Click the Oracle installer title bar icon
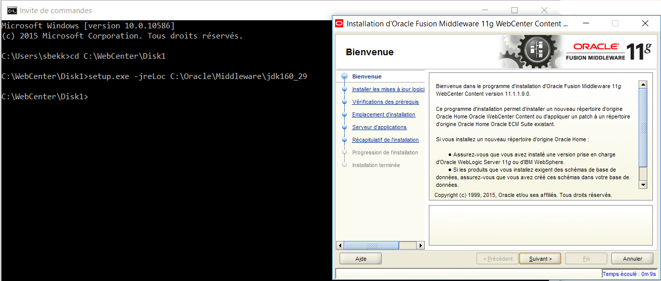 [339, 24]
